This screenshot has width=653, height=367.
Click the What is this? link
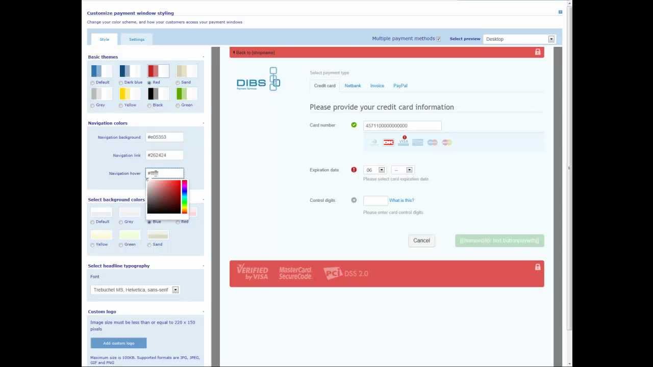click(x=401, y=200)
